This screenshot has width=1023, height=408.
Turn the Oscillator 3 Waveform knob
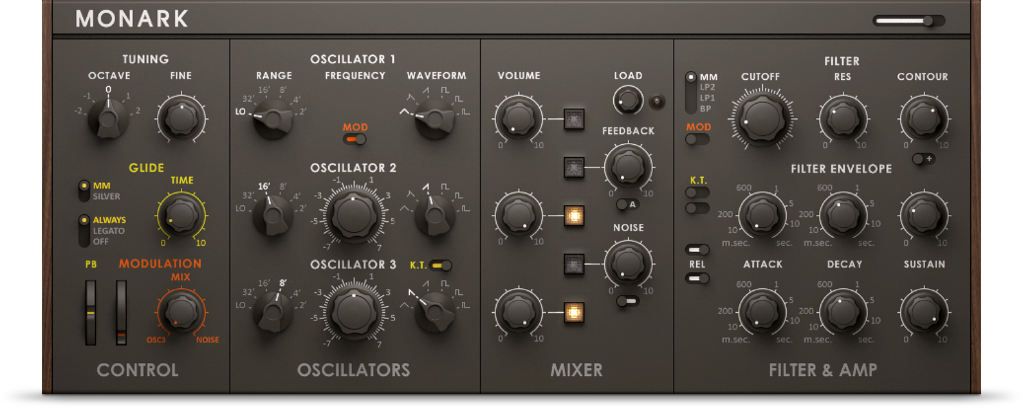436,312
